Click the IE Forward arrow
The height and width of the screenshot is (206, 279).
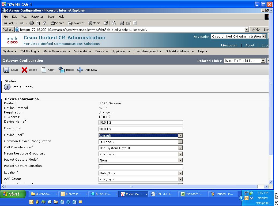point(22,23)
